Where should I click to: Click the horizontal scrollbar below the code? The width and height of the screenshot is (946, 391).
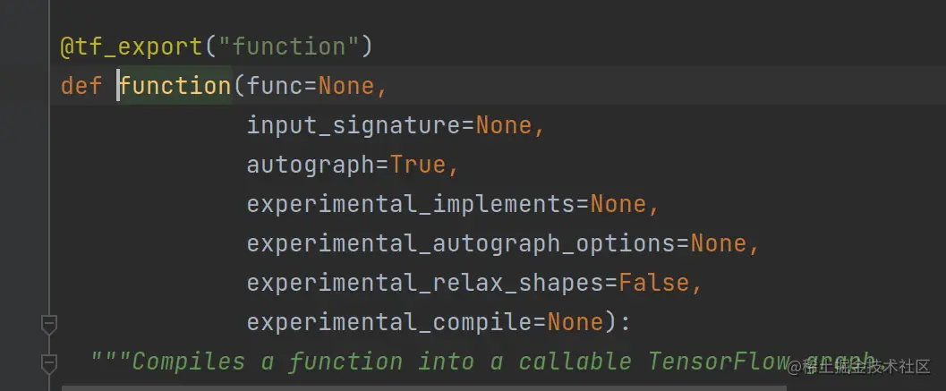pos(424,388)
